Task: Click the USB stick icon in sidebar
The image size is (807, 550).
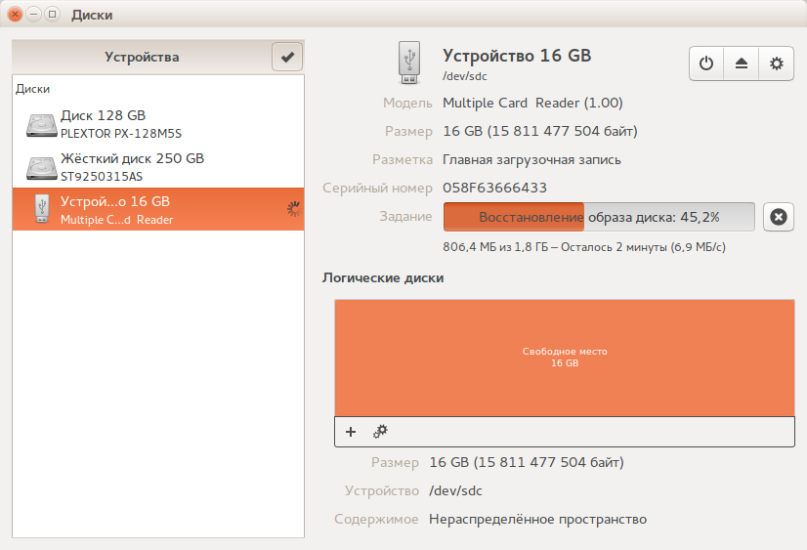Action: [42, 209]
